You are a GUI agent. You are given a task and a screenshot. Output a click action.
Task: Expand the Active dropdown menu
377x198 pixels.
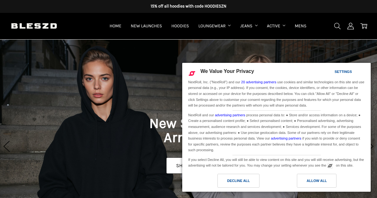point(276,26)
